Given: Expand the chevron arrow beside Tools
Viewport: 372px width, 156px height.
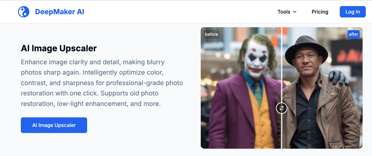Looking at the screenshot, I should point(295,12).
